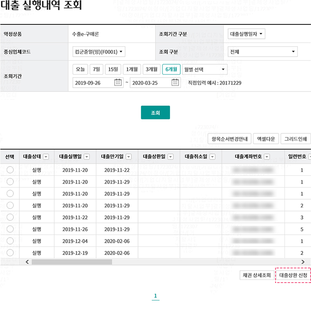Image resolution: width=311 pixels, height=313 pixels.
Task: Click the start date input field
Action: click(x=93, y=83)
